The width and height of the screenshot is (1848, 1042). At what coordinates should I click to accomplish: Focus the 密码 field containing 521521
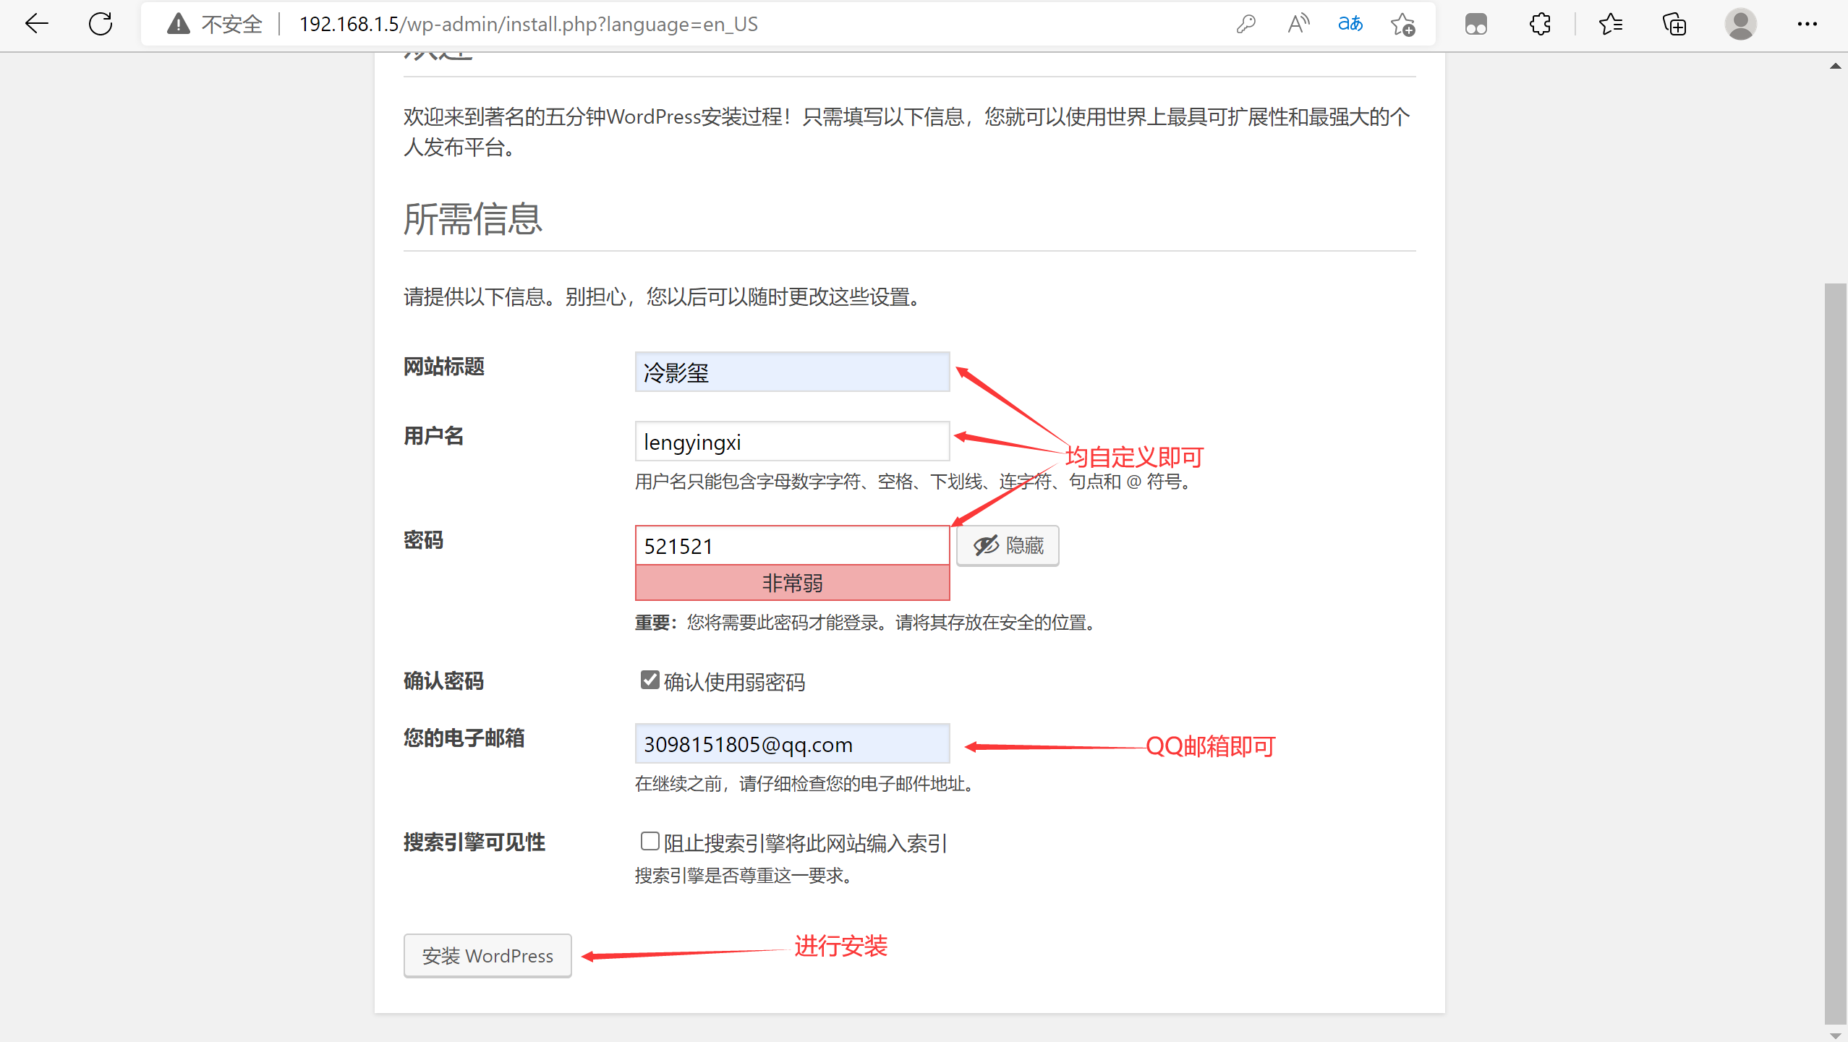pos(792,545)
